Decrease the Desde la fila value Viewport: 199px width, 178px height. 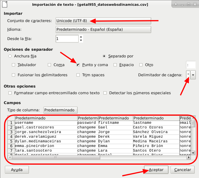click(x=81, y=40)
